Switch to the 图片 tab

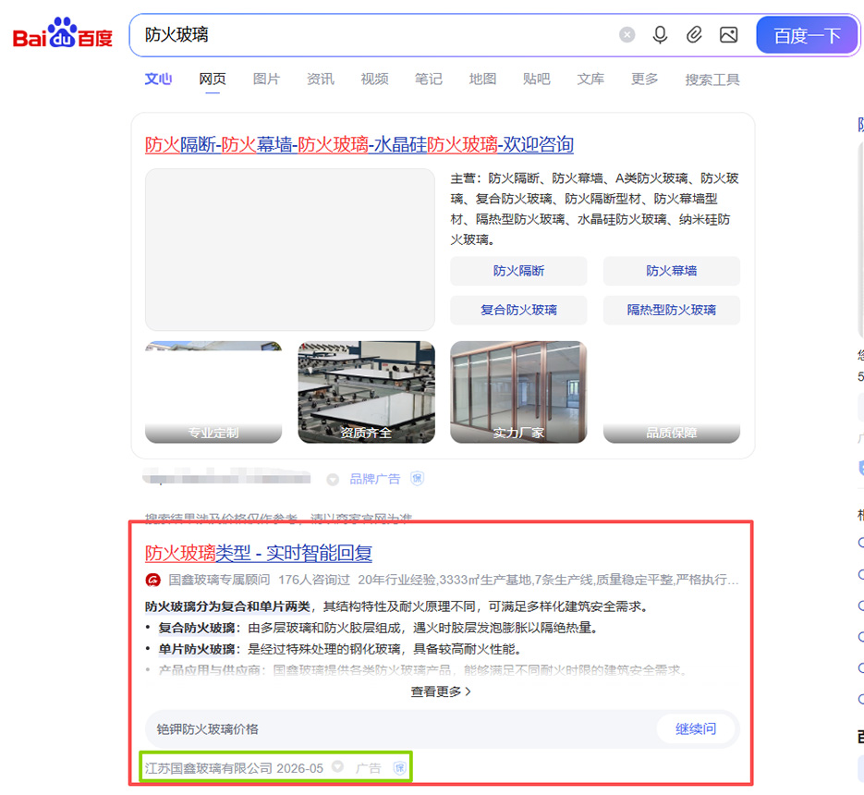(267, 79)
